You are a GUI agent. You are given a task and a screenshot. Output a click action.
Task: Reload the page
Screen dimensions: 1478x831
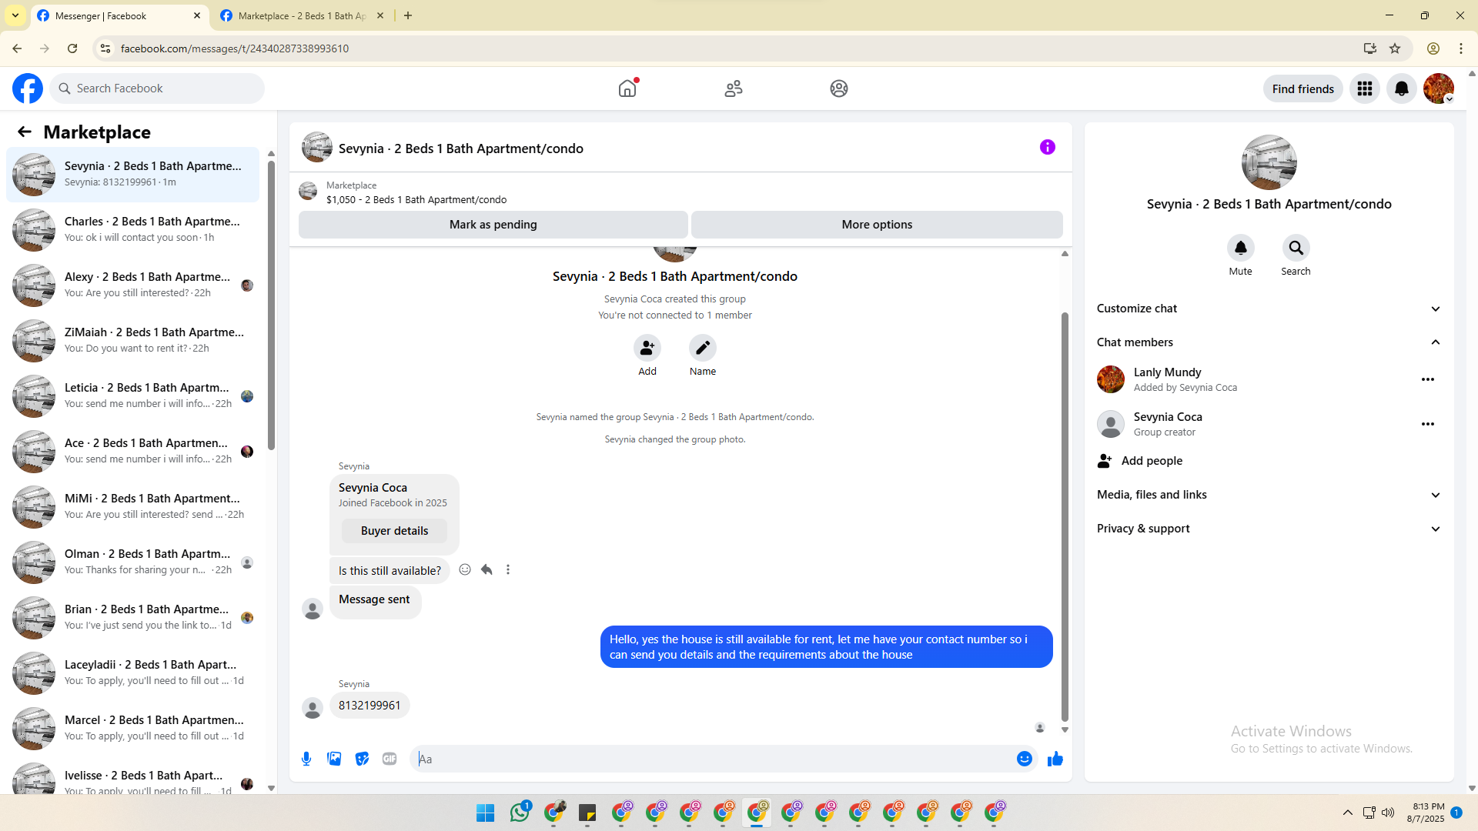(72, 48)
